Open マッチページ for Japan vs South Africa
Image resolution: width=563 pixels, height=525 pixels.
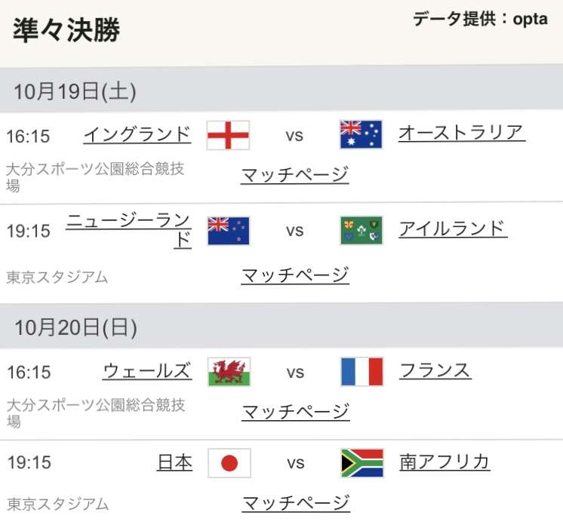[x=297, y=503]
